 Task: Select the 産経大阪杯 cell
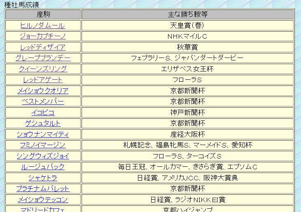187,134
